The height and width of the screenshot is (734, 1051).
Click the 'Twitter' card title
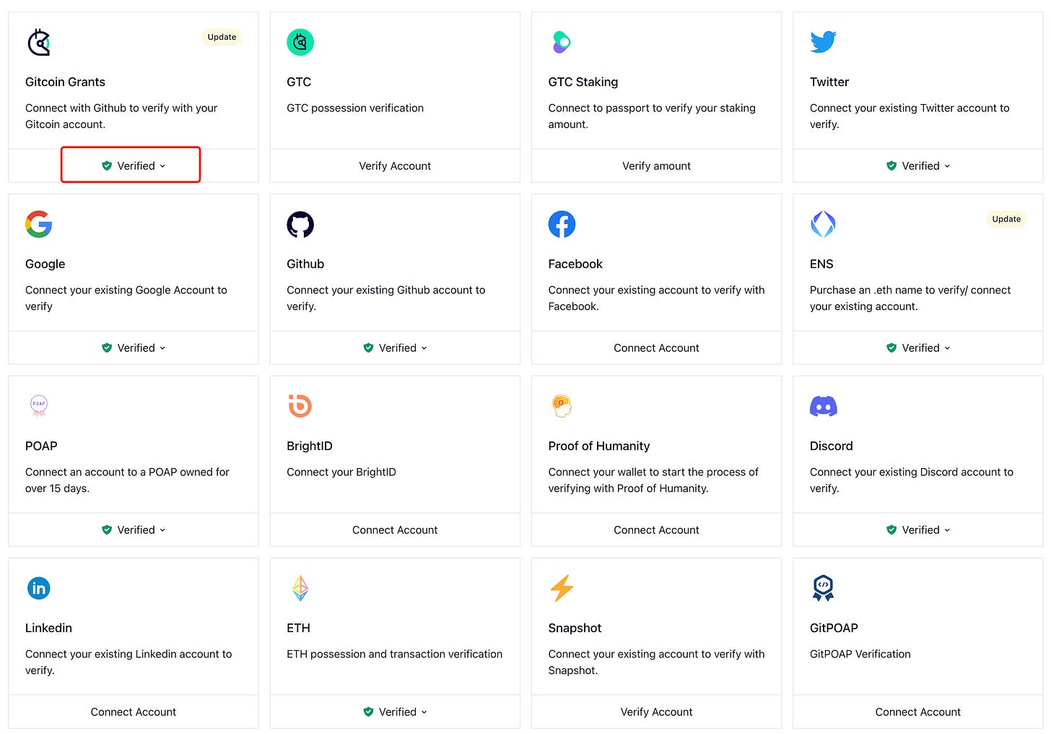coord(829,82)
